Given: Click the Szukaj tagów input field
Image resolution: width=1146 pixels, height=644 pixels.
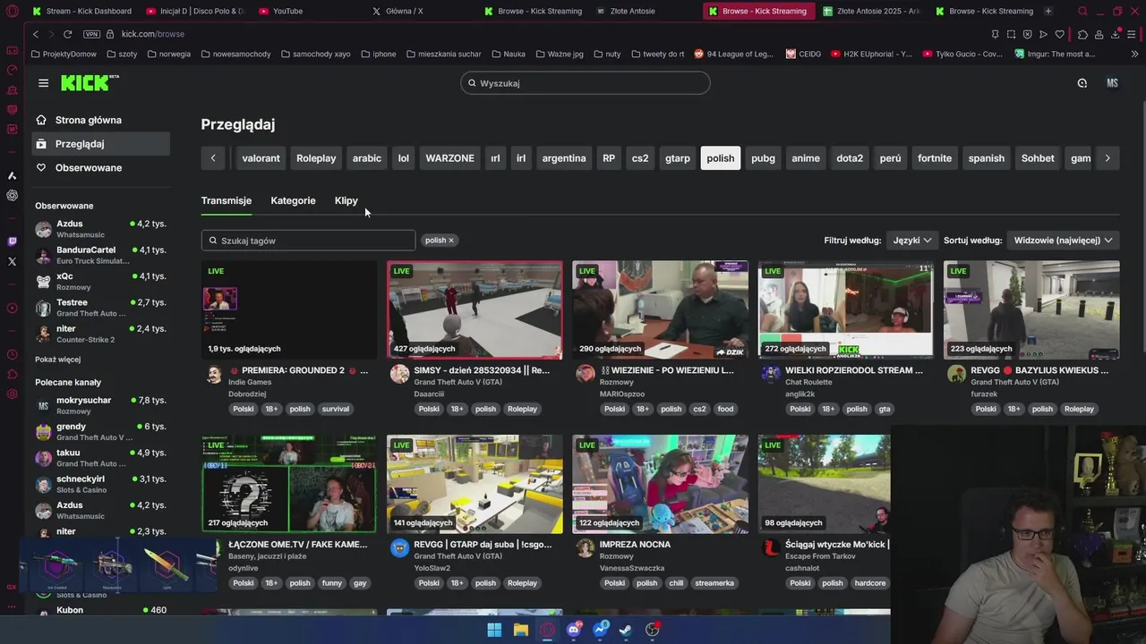Looking at the screenshot, I should (x=308, y=240).
